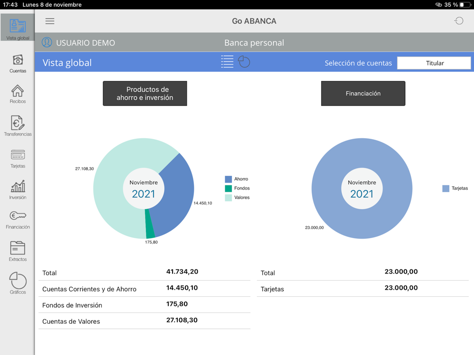Open Cuentas Corrientes y de Ahorro row
The image size is (474, 355).
click(145, 289)
